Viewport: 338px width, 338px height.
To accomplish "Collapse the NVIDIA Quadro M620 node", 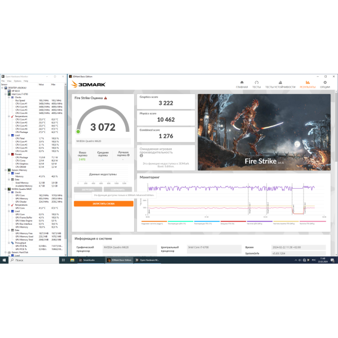I will (6, 189).
